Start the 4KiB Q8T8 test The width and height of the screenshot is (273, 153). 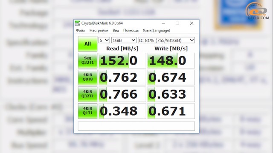pos(87,77)
